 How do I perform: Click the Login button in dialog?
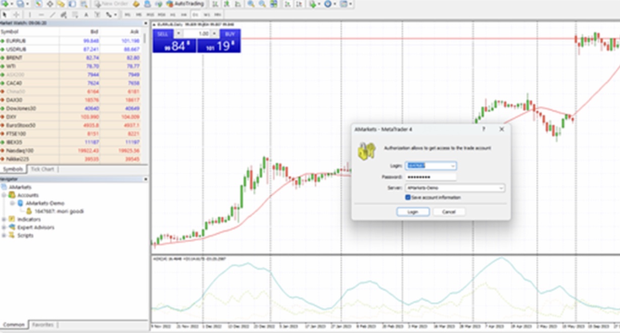pos(413,212)
